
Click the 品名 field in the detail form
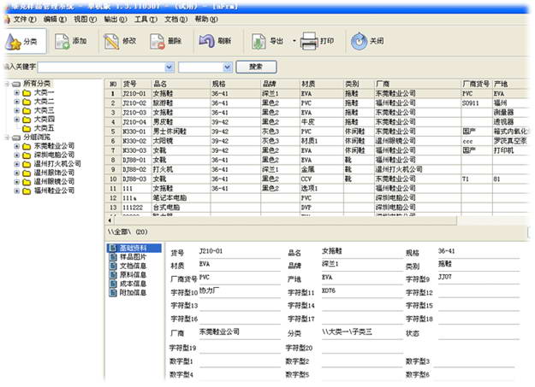pos(355,253)
